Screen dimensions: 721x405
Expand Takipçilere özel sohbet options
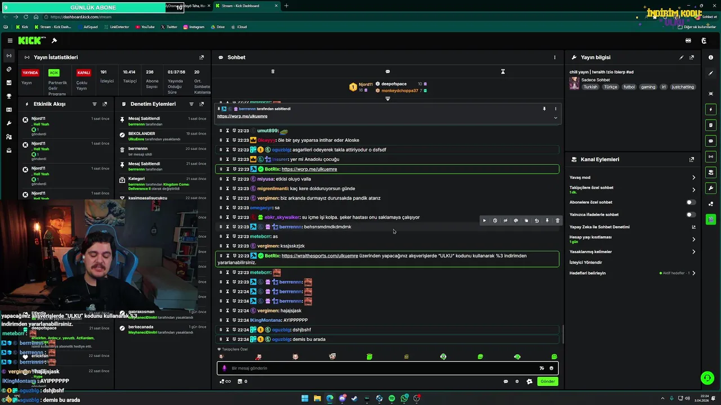693,190
